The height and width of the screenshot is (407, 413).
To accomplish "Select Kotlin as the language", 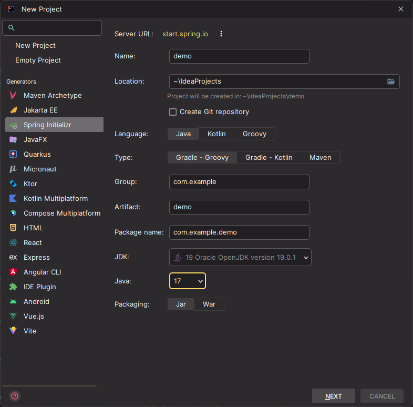I will coord(216,134).
